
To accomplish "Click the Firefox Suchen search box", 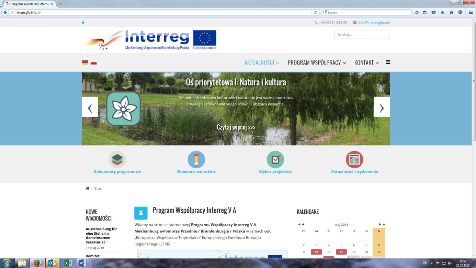I will pyautogui.click(x=366, y=12).
